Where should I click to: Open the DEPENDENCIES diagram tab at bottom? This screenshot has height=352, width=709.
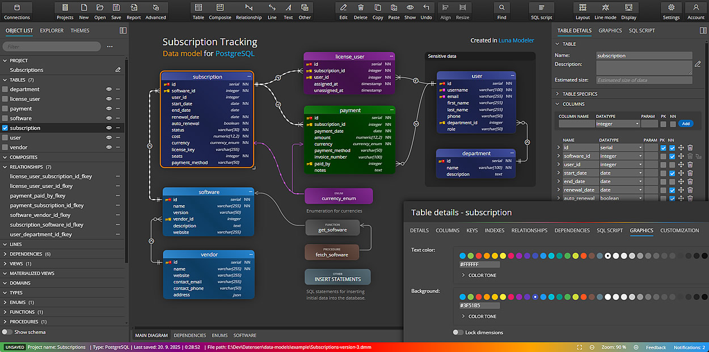pyautogui.click(x=189, y=336)
